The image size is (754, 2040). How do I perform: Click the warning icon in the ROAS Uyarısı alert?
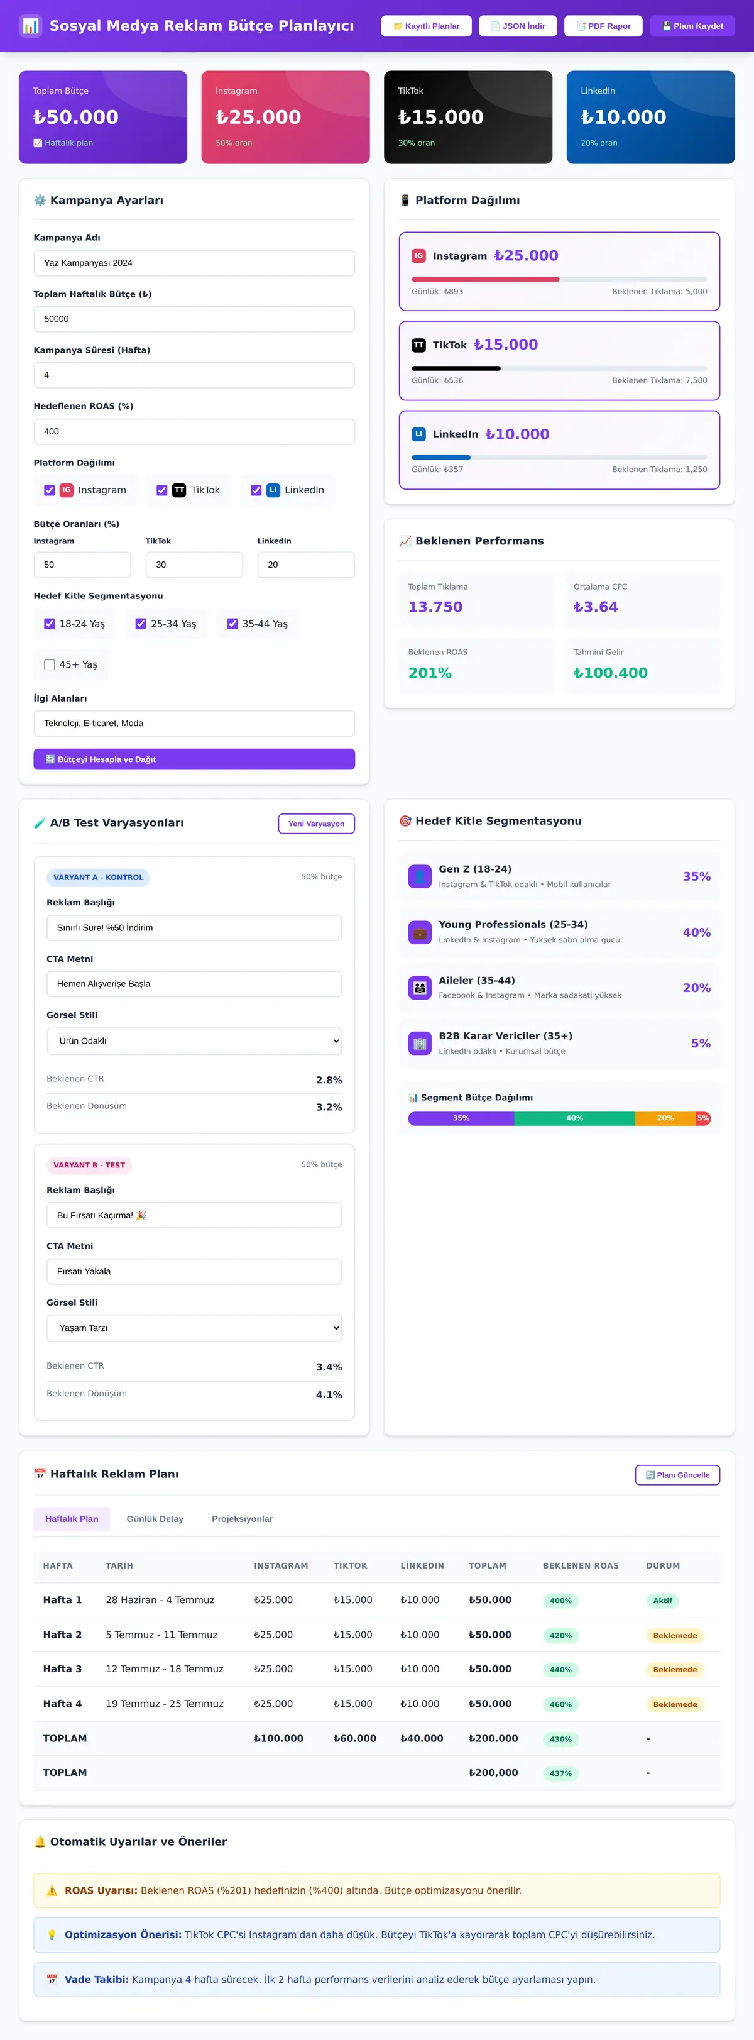pyautogui.click(x=52, y=1890)
